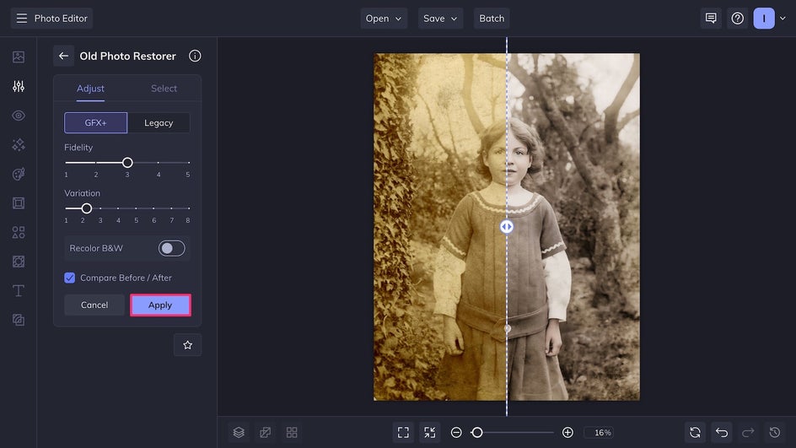Open the Touch Up eye icon

[x=19, y=116]
